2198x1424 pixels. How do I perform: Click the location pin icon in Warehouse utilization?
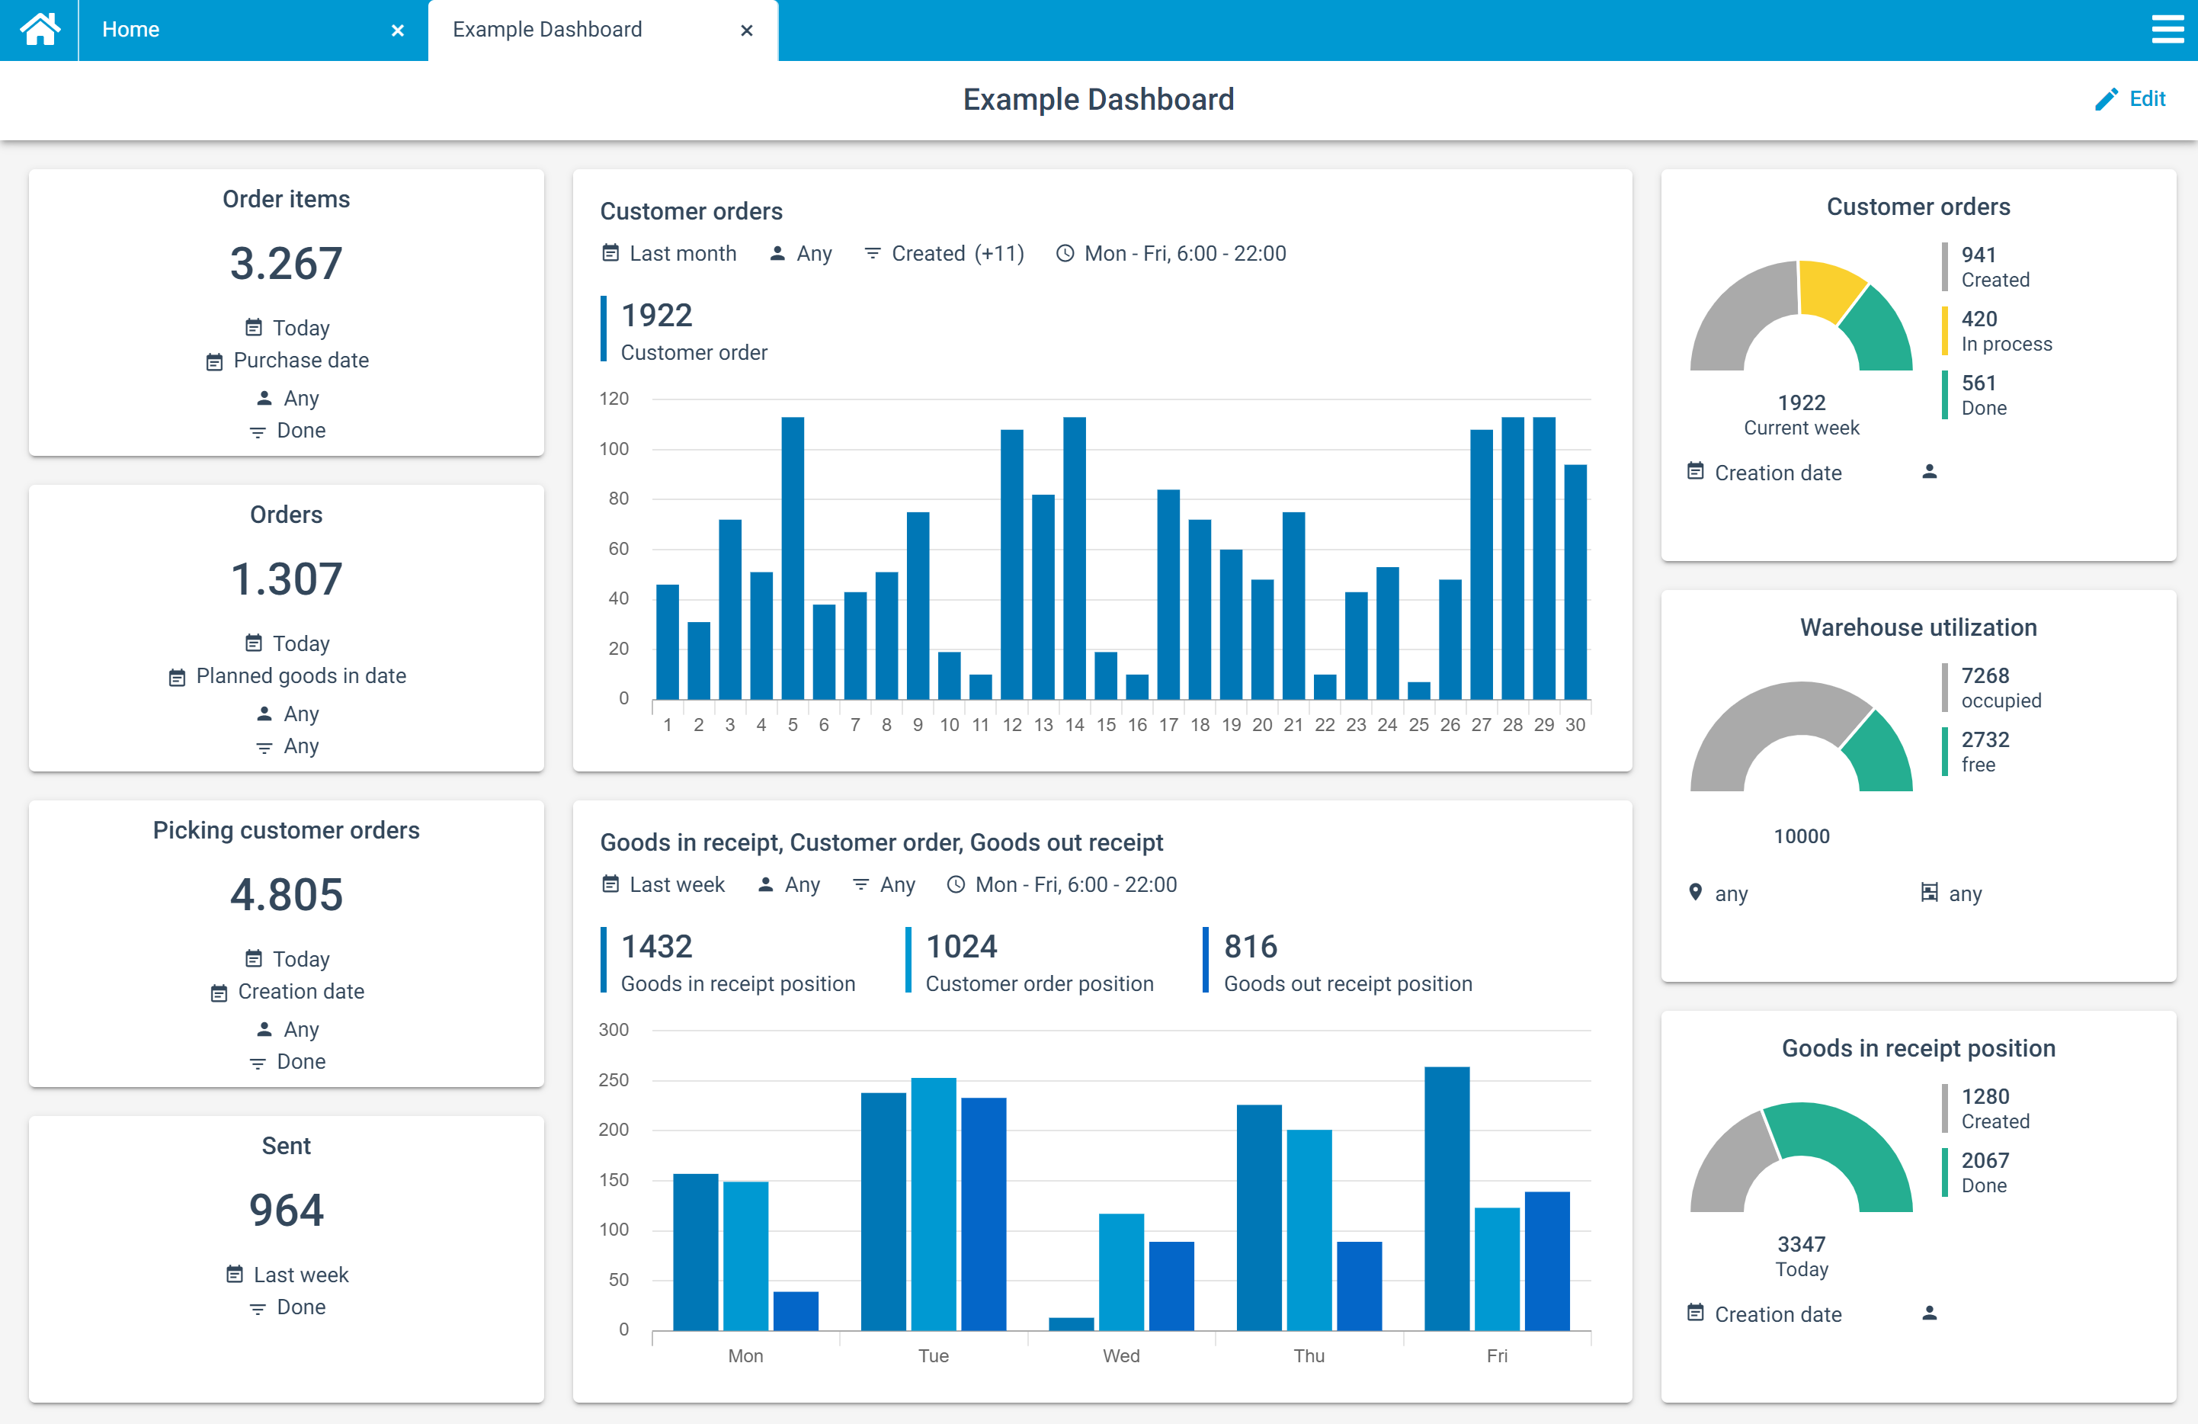coord(1696,893)
